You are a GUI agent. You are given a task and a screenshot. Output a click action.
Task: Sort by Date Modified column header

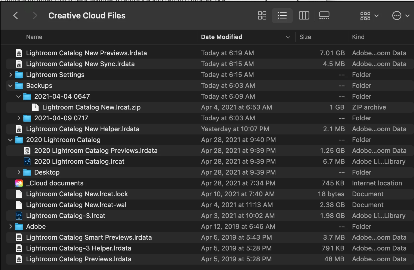(x=222, y=37)
